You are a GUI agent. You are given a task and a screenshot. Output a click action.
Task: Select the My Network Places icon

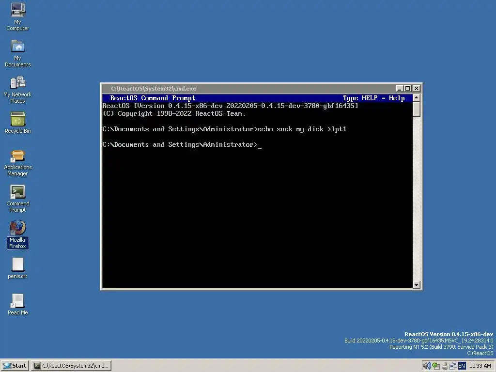coord(18,90)
